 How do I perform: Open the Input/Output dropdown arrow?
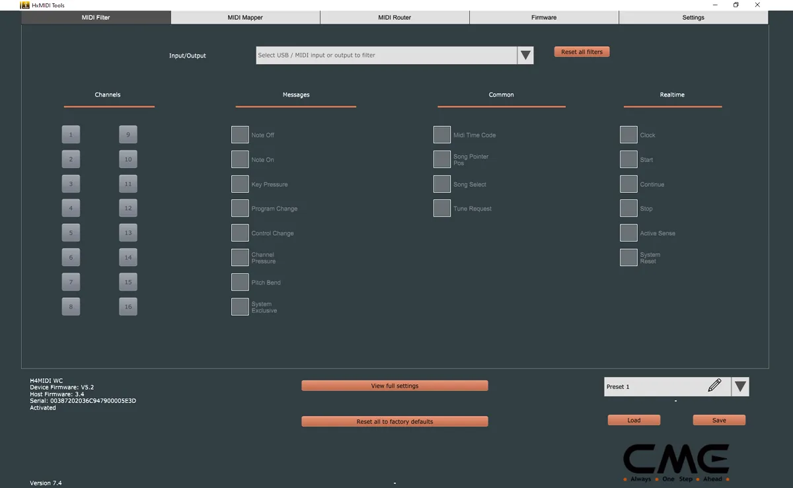(x=525, y=55)
